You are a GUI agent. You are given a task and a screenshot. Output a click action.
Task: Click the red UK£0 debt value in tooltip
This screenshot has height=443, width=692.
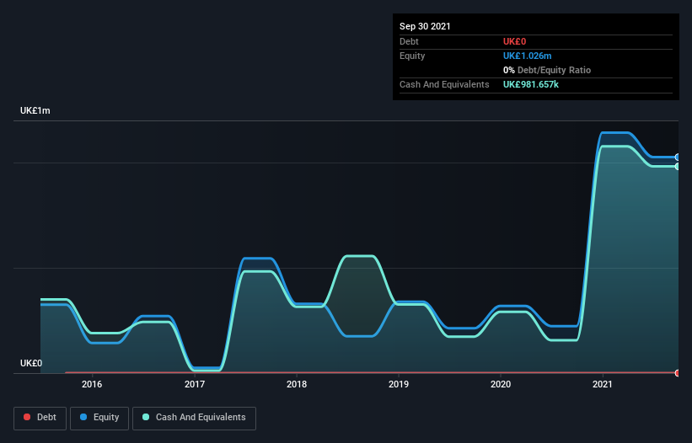point(515,41)
